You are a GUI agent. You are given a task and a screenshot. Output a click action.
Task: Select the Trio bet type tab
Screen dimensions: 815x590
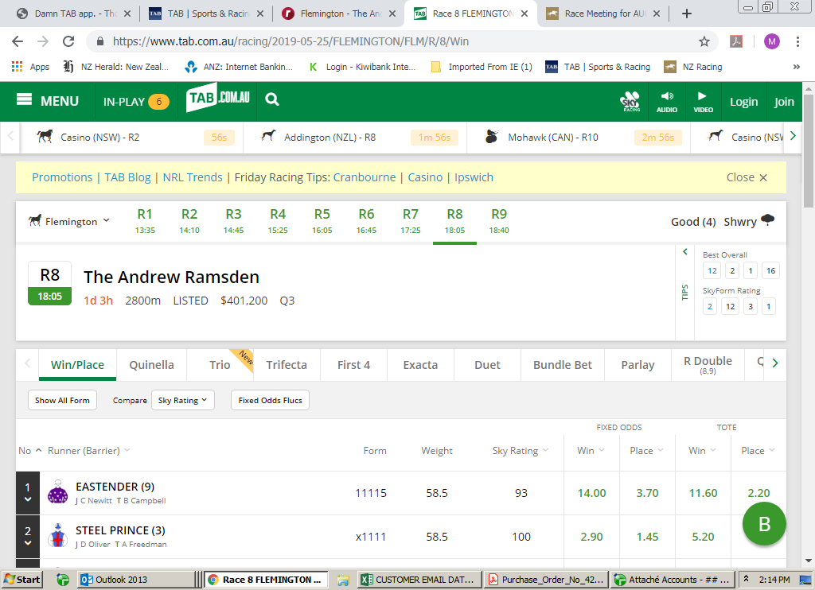[x=220, y=365]
